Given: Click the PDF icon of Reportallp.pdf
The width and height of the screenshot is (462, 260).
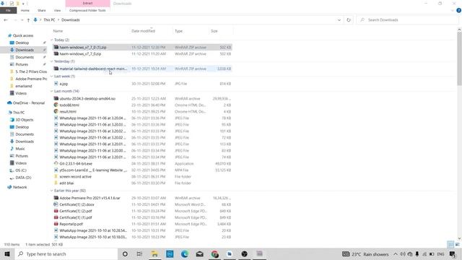Looking at the screenshot, I should (56, 224).
